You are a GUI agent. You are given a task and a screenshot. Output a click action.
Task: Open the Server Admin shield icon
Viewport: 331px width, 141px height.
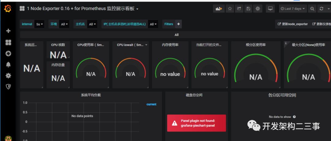click(x=8, y=87)
